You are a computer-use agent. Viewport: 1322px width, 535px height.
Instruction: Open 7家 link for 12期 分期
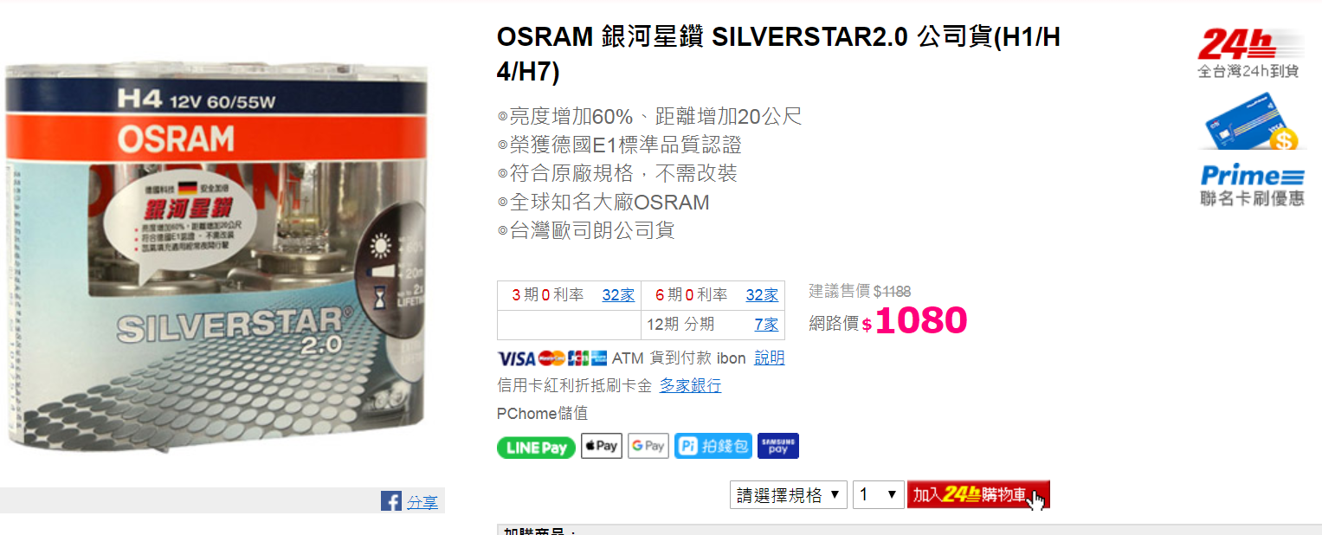coord(766,325)
